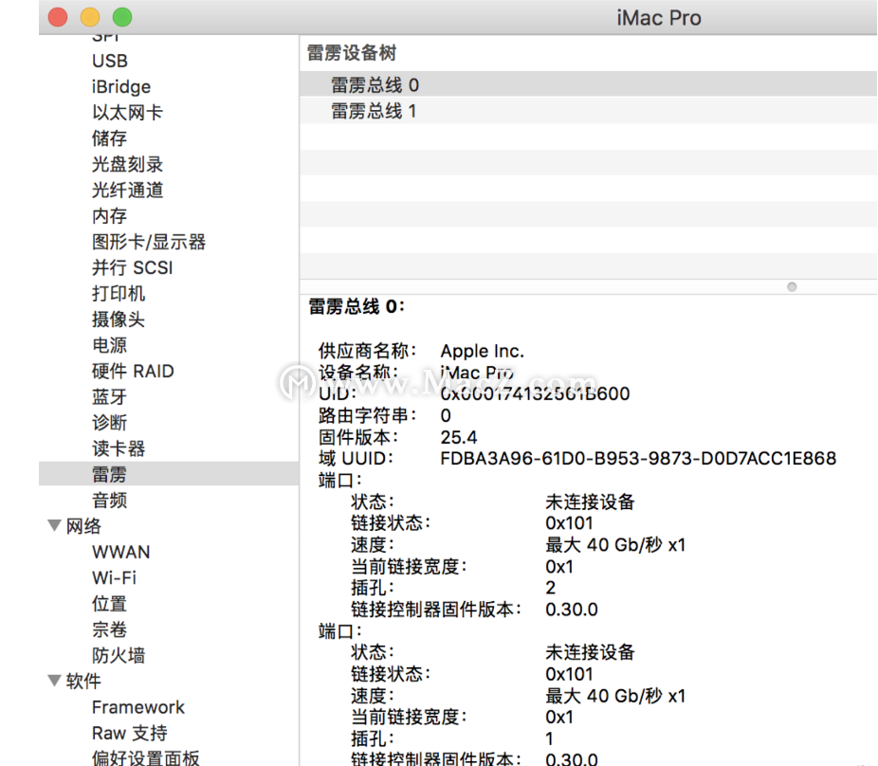Collapse the 软件 section triangle
The width and height of the screenshot is (878, 766).
point(54,681)
